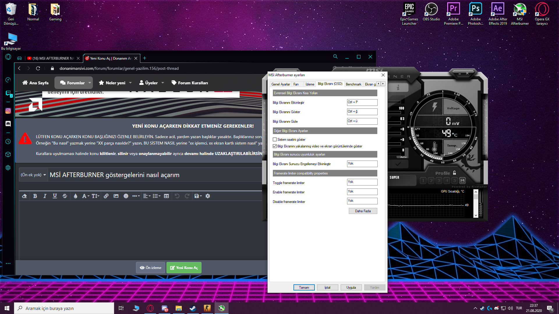Viewport: 559px width, 314px height.
Task: Open the save draft dropdown
Action: click(x=198, y=196)
